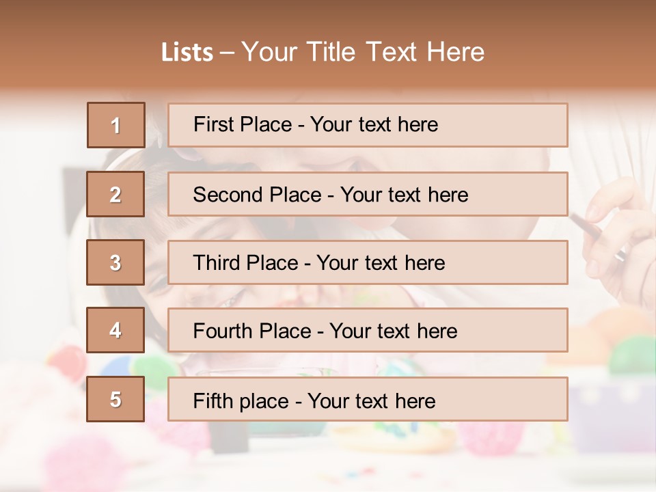The height and width of the screenshot is (492, 656).
Task: Click the 'Second Place - Your text here' bar
Action: (368, 194)
